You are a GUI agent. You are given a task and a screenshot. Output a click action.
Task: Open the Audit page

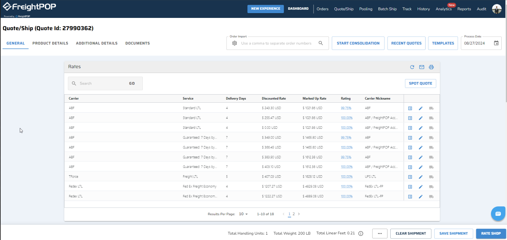pos(482,9)
